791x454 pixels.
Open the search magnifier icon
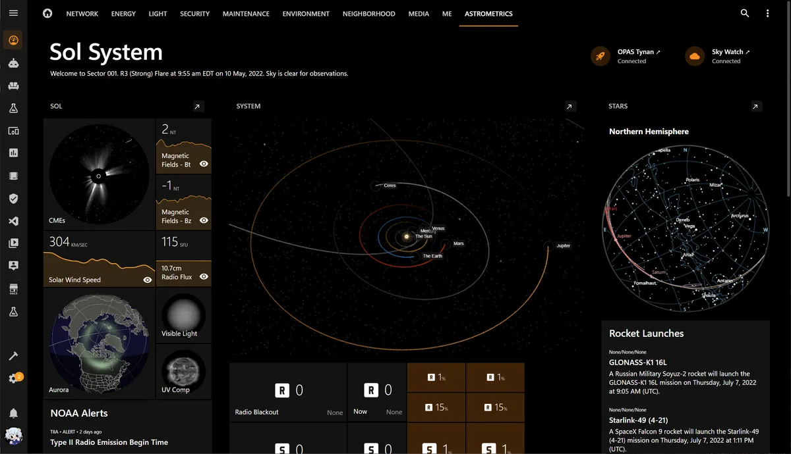[745, 13]
